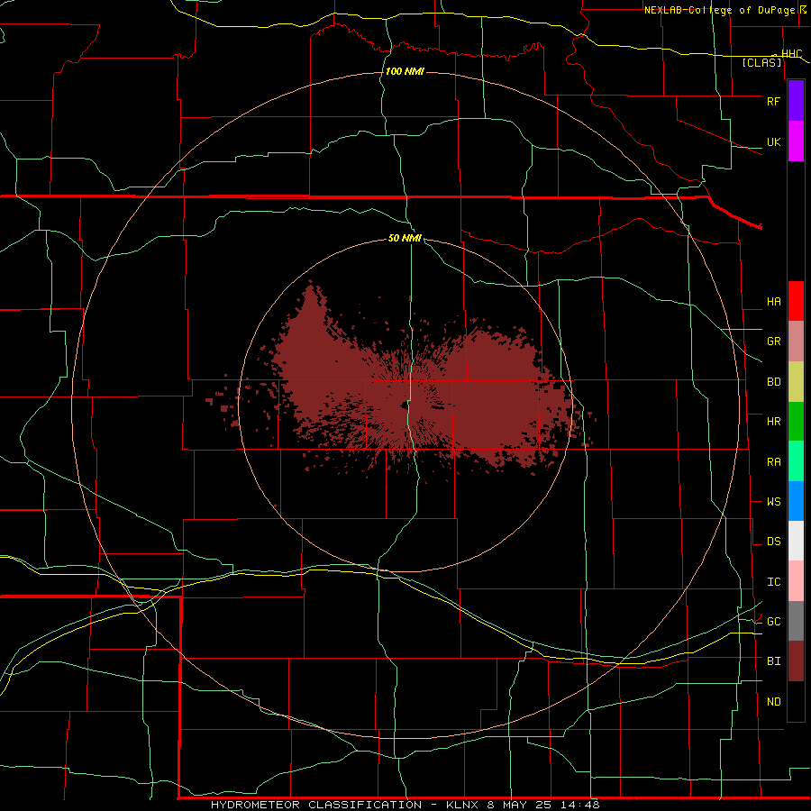The height and width of the screenshot is (811, 811).
Task: Click the BD yellow legend swatch
Action: (796, 382)
